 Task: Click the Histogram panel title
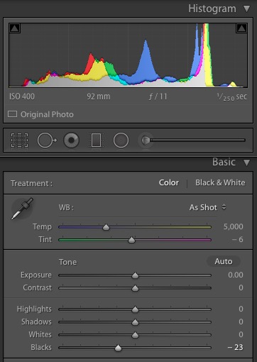pos(212,9)
